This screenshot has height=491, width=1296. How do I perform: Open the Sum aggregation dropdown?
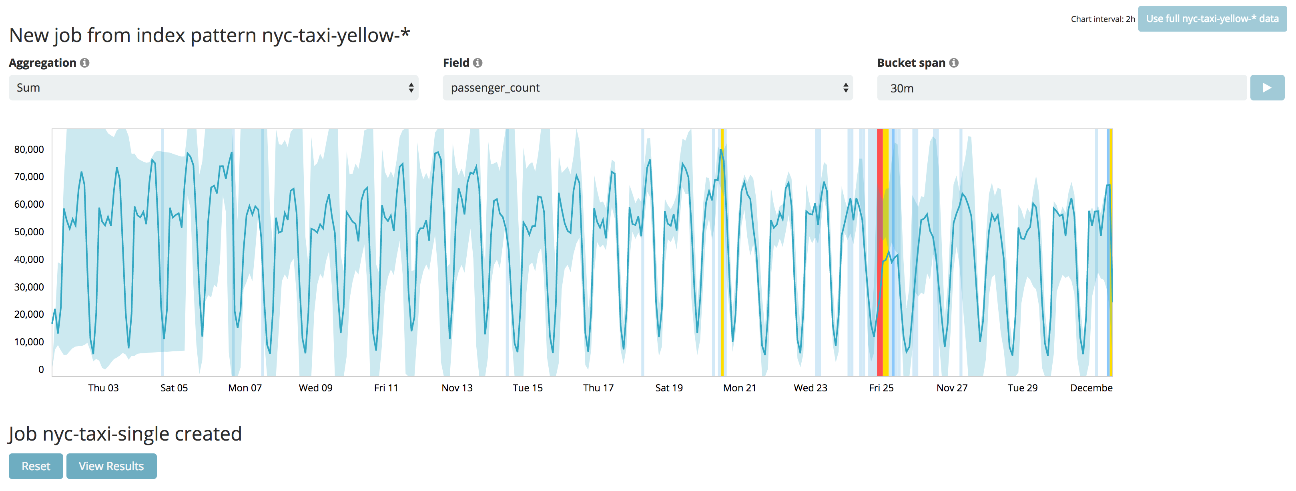(x=213, y=88)
